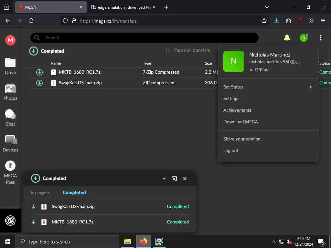Click the mega.nz address bar URL
This screenshot has width=331, height=248.
click(x=108, y=21)
